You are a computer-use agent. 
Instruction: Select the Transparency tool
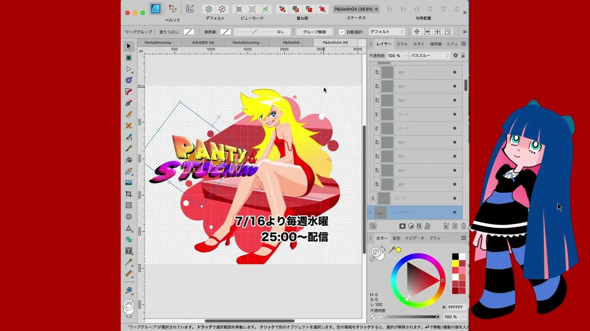tap(129, 171)
